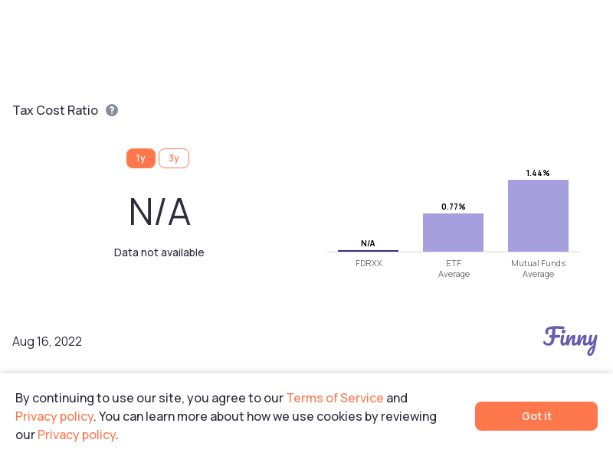Click the Mutual Funds Average bar
Image resolution: width=613 pixels, height=459 pixels.
(x=539, y=216)
